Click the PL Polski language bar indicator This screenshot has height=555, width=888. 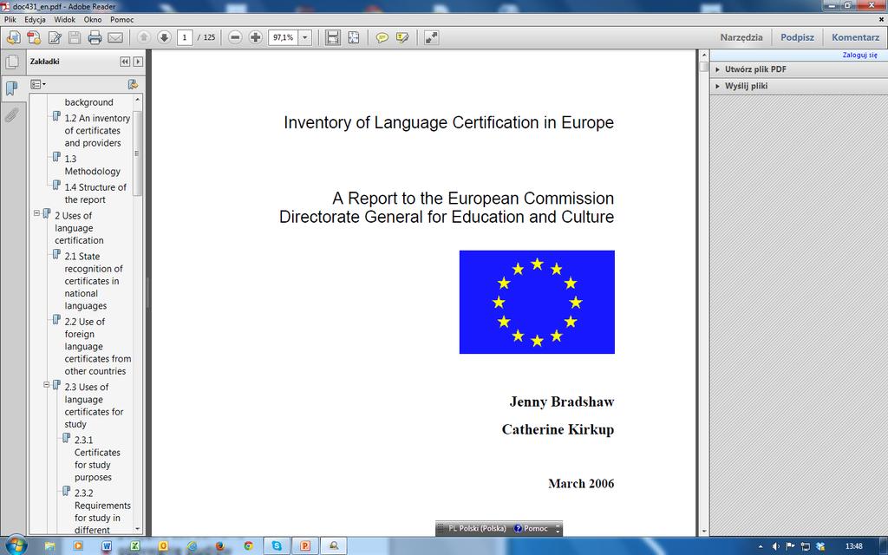point(477,528)
